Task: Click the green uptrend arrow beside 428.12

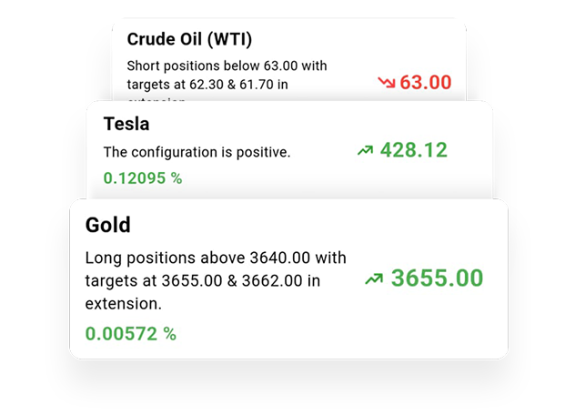Action: point(365,150)
